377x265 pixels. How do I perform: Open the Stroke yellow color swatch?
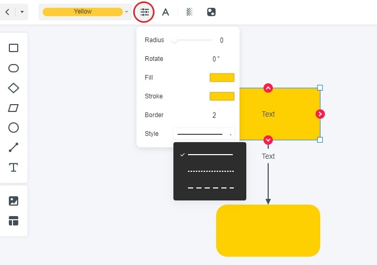(222, 96)
